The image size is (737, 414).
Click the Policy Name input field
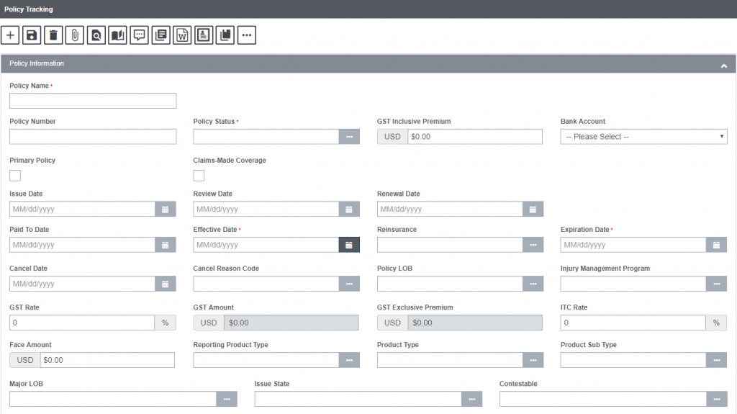tap(93, 101)
